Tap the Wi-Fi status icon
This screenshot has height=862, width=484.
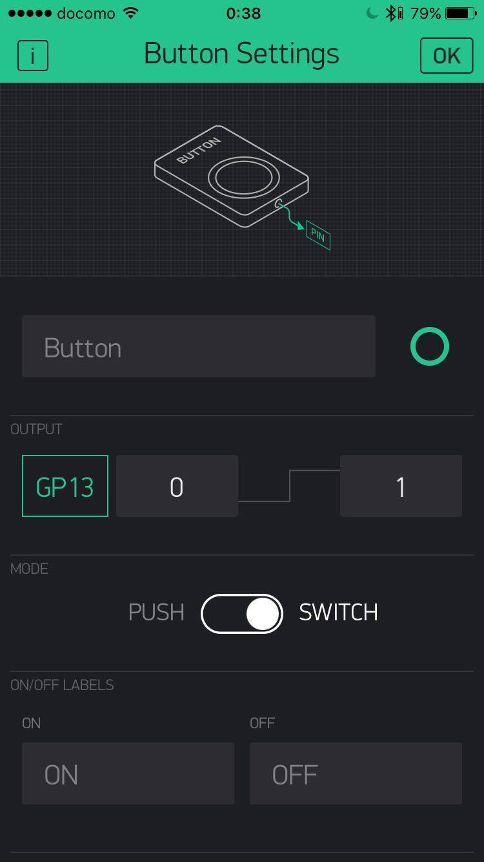pyautogui.click(x=131, y=13)
